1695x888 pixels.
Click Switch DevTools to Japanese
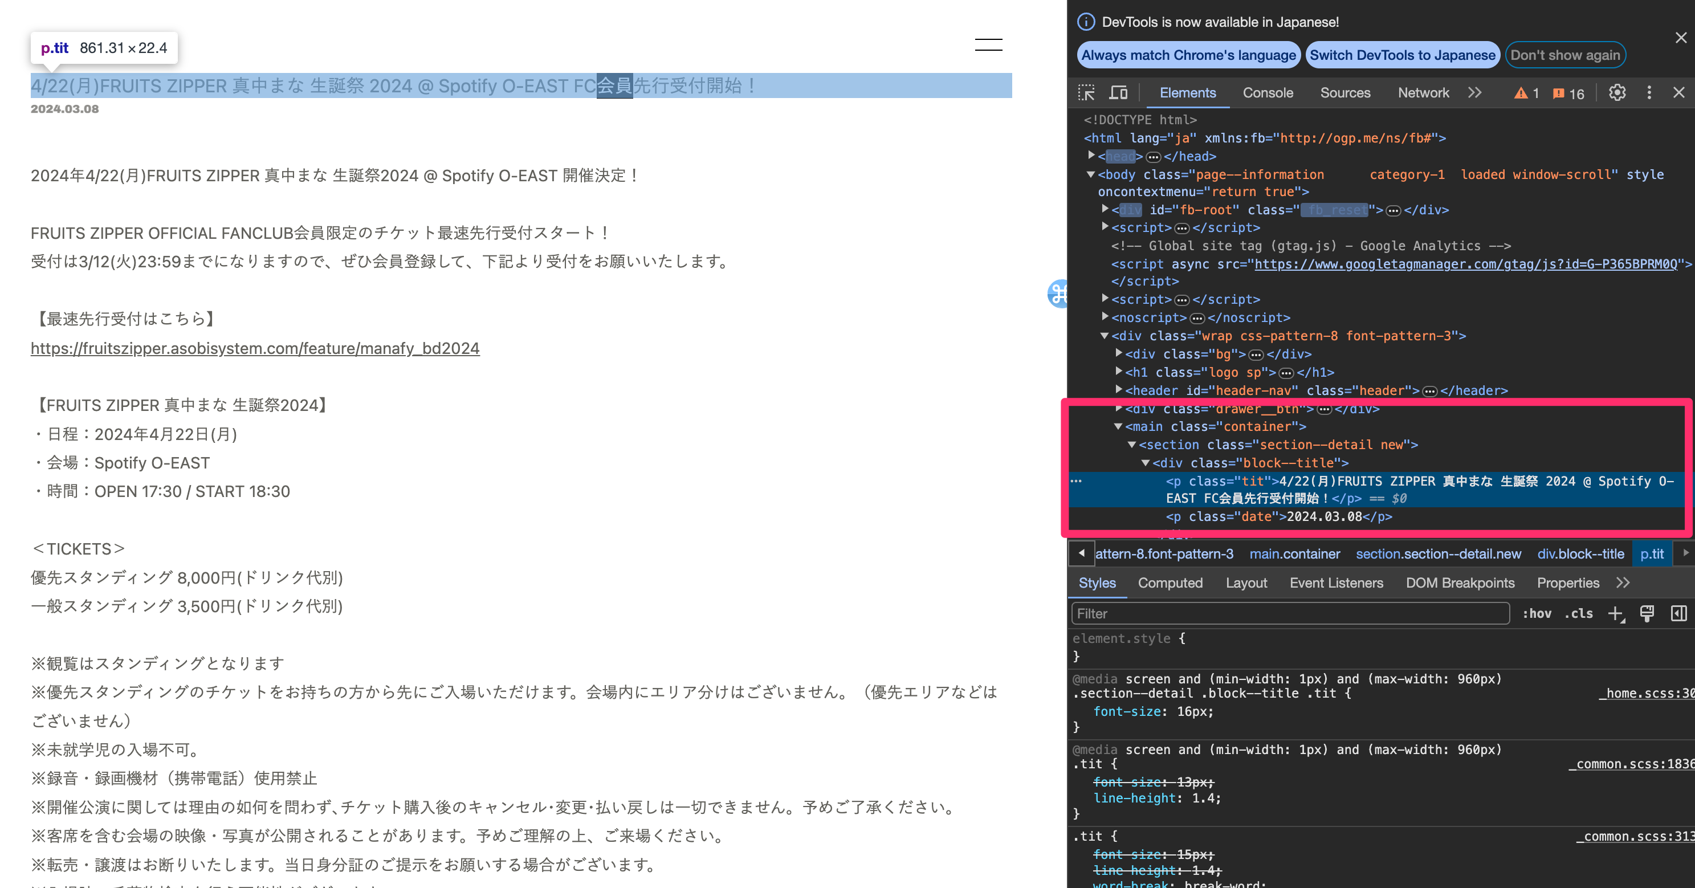[1402, 55]
